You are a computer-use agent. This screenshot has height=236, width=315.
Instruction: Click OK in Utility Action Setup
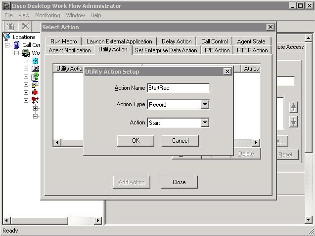135,141
